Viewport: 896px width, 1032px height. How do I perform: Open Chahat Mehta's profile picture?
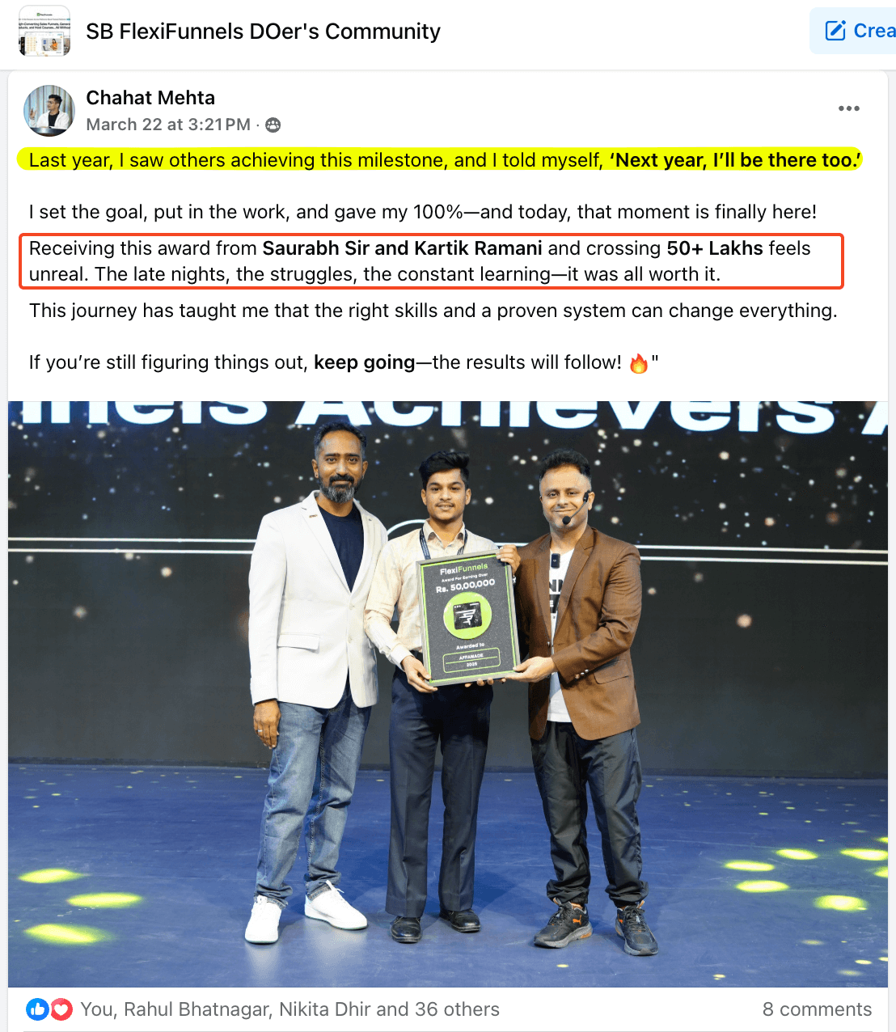coord(49,110)
